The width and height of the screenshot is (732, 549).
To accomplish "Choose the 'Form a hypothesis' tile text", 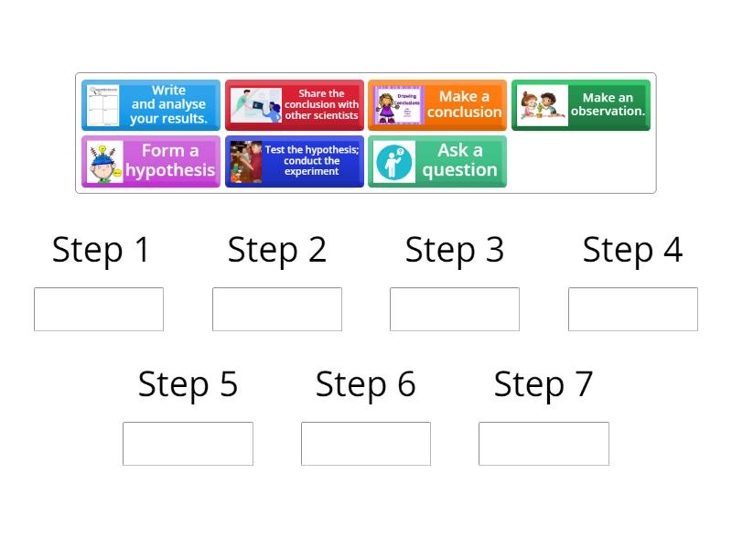I will click(x=170, y=161).
